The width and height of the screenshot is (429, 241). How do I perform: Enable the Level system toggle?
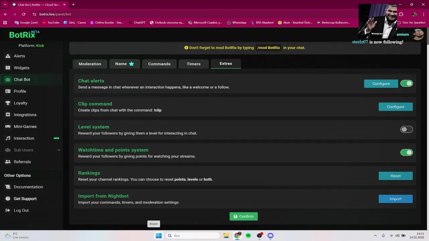pos(407,130)
